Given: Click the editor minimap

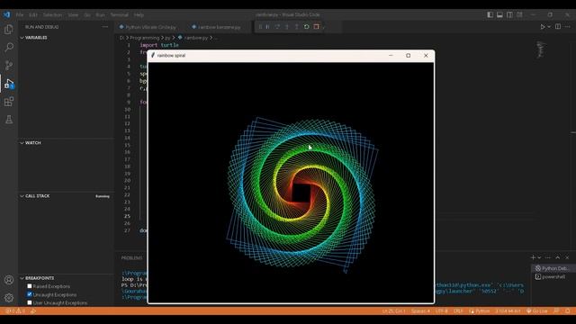Looking at the screenshot, I should click(541, 49).
